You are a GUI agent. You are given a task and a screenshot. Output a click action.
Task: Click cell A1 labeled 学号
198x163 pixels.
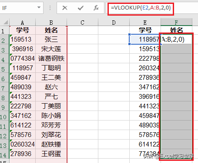pyautogui.click(x=23, y=30)
